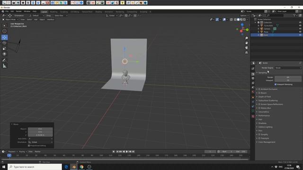Open the World properties tab
303x170 pixels.
point(253,92)
